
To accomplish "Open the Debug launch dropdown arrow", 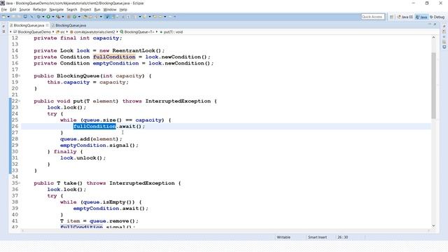I will point(43,17).
